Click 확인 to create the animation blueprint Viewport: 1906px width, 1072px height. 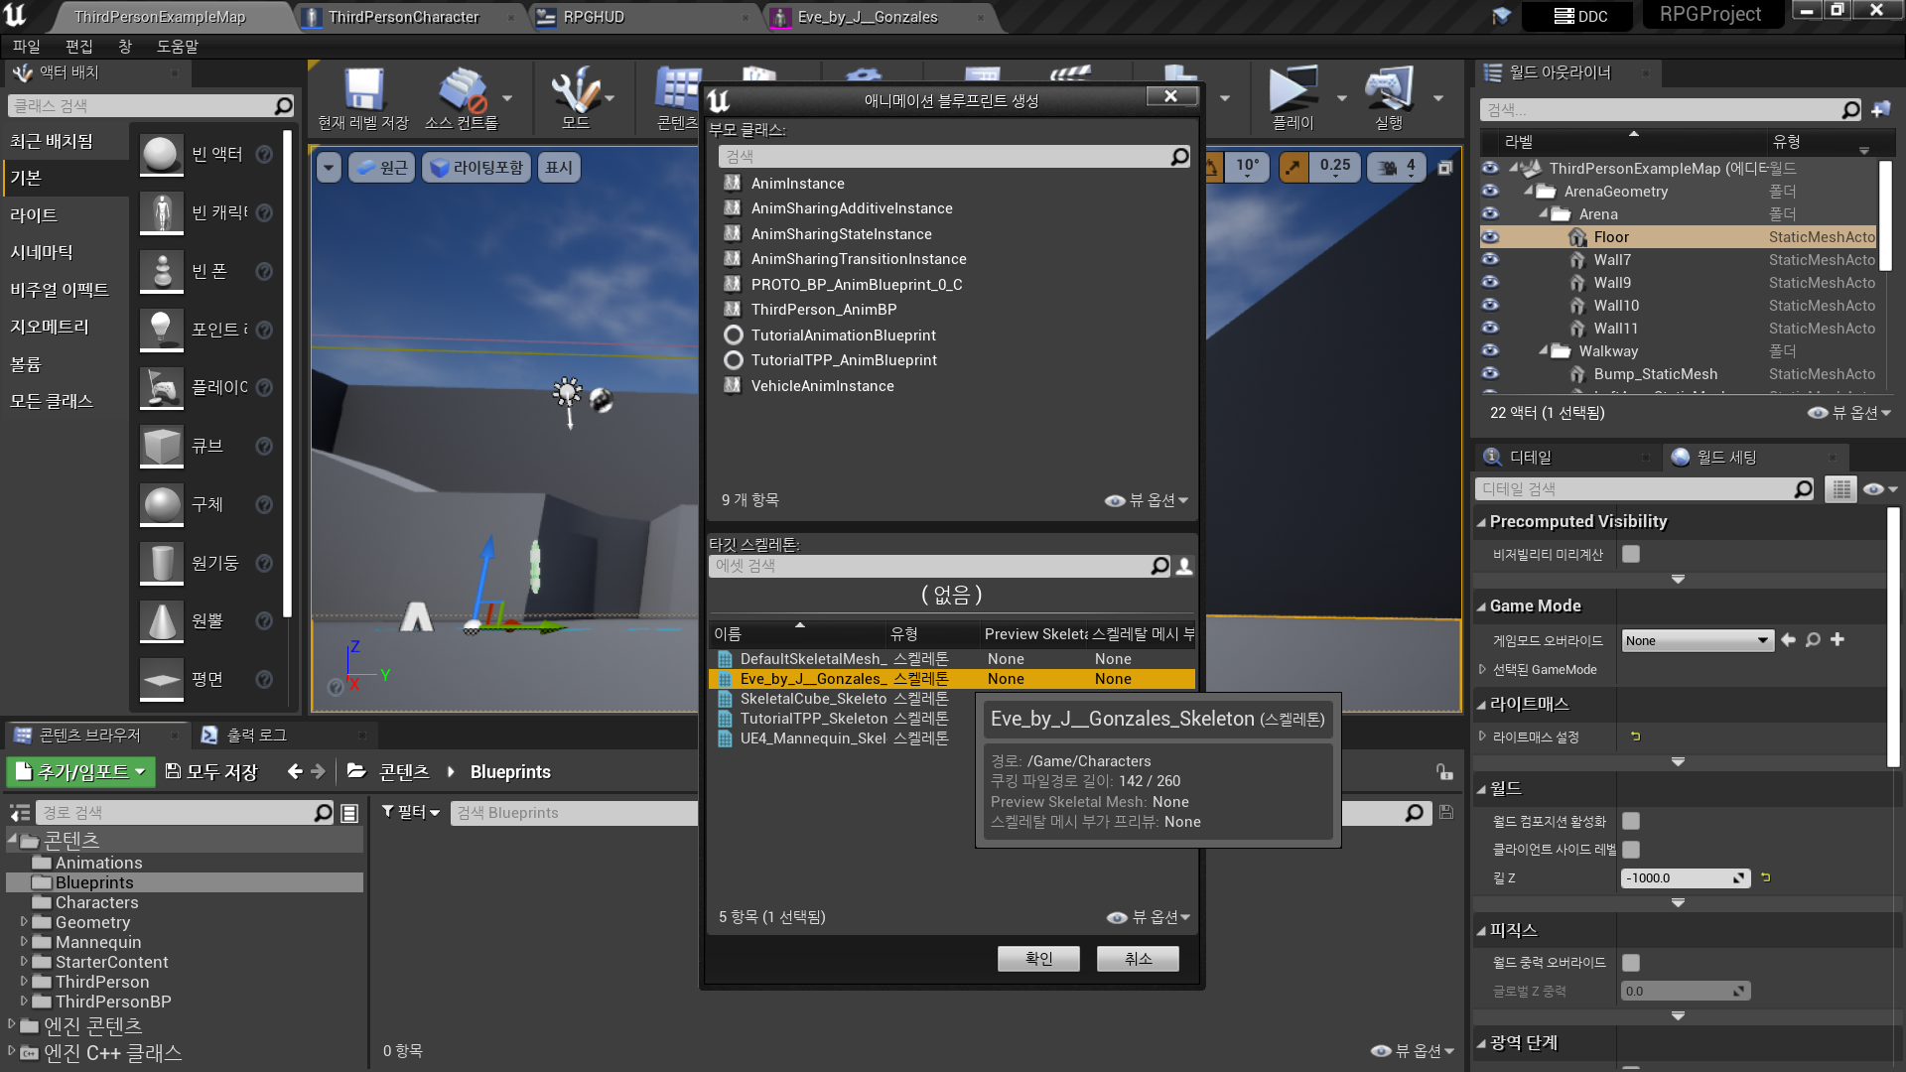point(1038,958)
